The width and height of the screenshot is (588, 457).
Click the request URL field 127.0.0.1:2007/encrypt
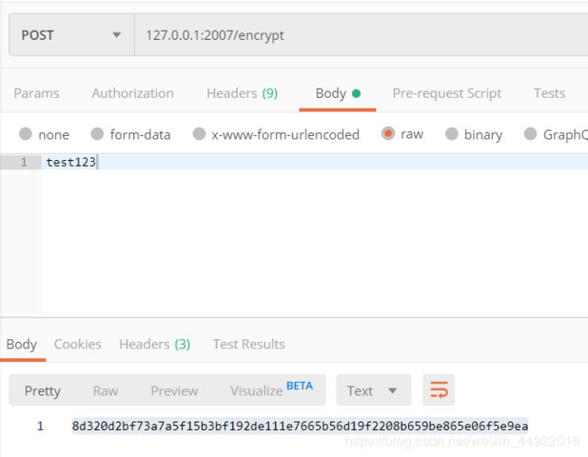361,35
